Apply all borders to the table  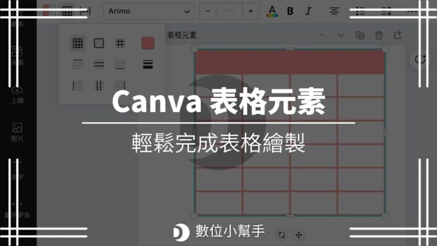(x=77, y=43)
